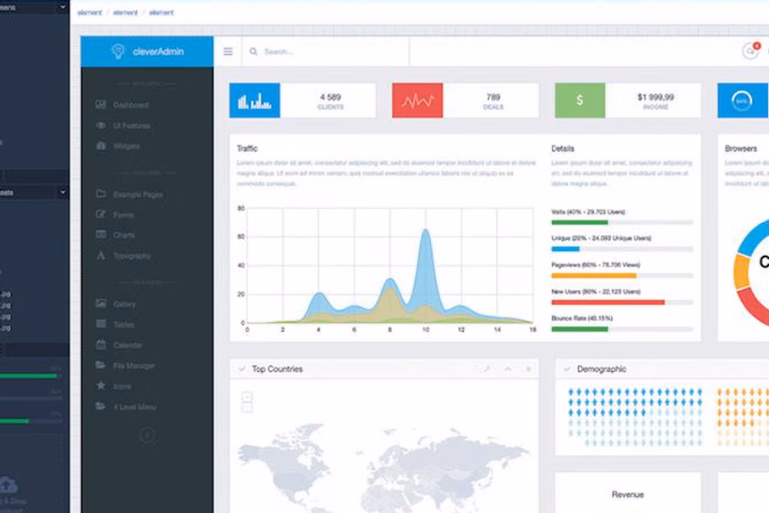Open the File Manager sidebar item

point(134,366)
